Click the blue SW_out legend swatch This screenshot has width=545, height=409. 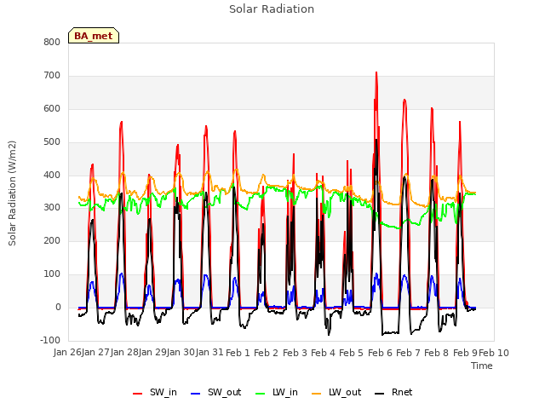196,394
